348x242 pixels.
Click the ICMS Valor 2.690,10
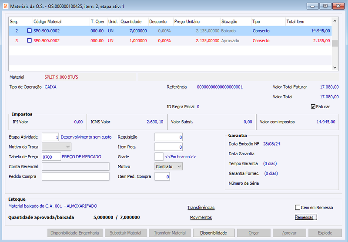(x=155, y=122)
